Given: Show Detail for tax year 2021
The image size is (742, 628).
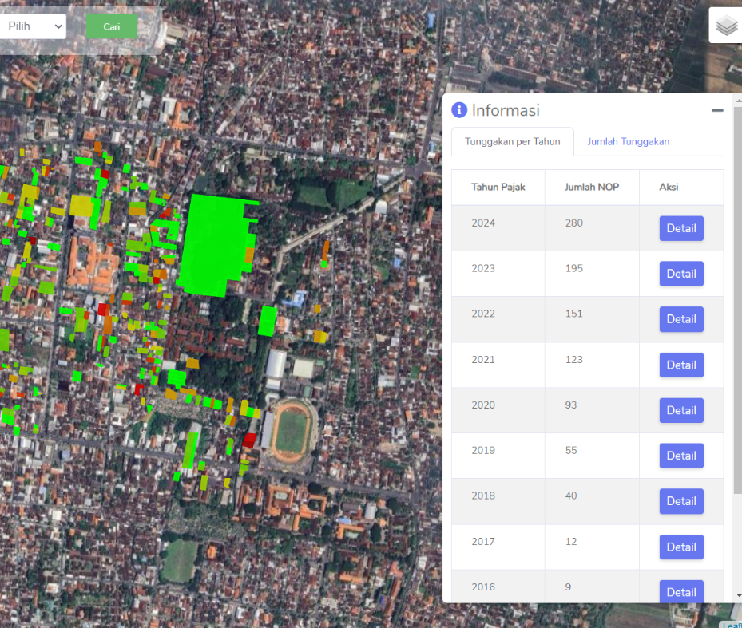Looking at the screenshot, I should point(680,365).
